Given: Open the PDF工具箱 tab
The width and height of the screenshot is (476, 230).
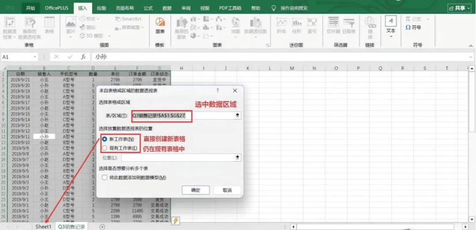Looking at the screenshot, I should coord(230,8).
